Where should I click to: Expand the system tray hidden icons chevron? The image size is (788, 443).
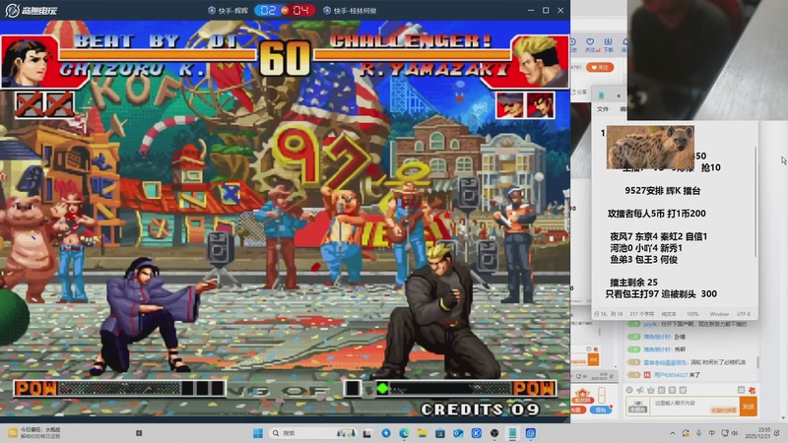pos(673,433)
